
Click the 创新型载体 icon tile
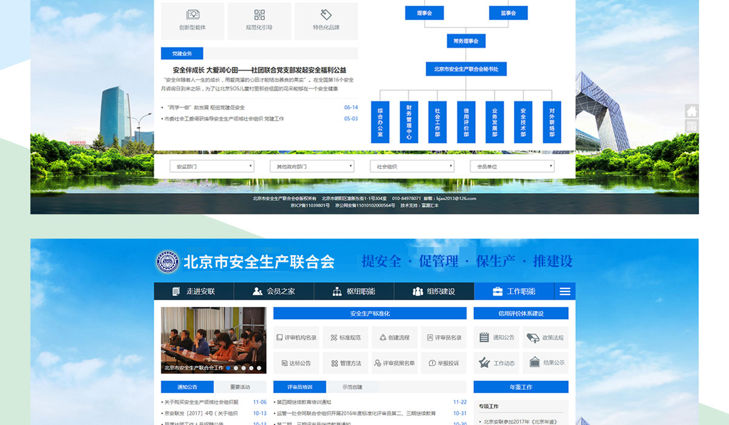tap(193, 21)
